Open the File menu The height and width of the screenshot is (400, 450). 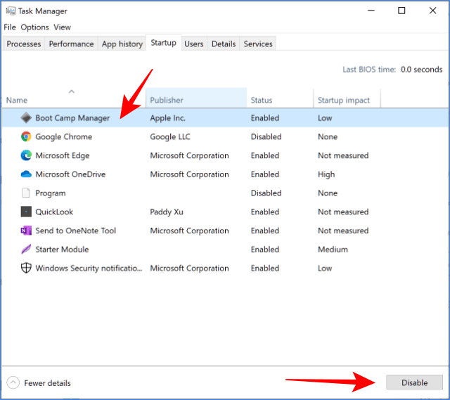click(x=10, y=27)
